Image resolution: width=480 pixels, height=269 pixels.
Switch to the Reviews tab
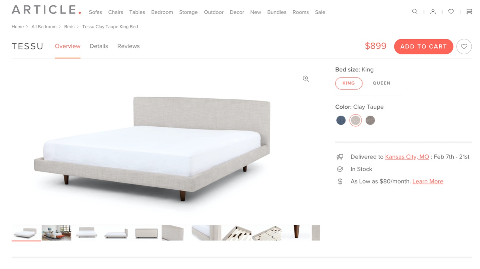pos(128,46)
